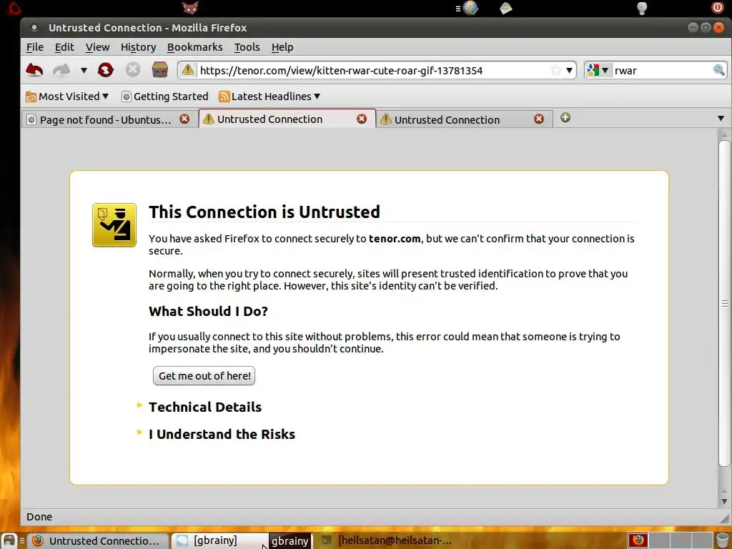The width and height of the screenshot is (732, 549).
Task: Open the Bookmarks menu
Action: [x=194, y=47]
